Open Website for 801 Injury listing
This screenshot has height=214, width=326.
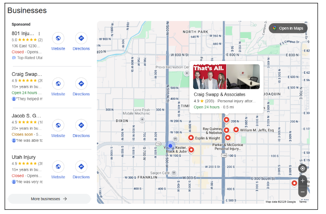pyautogui.click(x=58, y=42)
